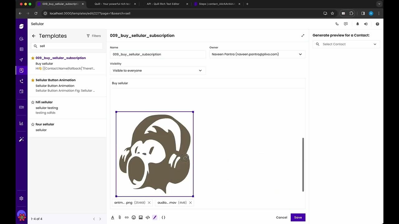
Task: Go back using the Templates arrow
Action: click(x=34, y=36)
